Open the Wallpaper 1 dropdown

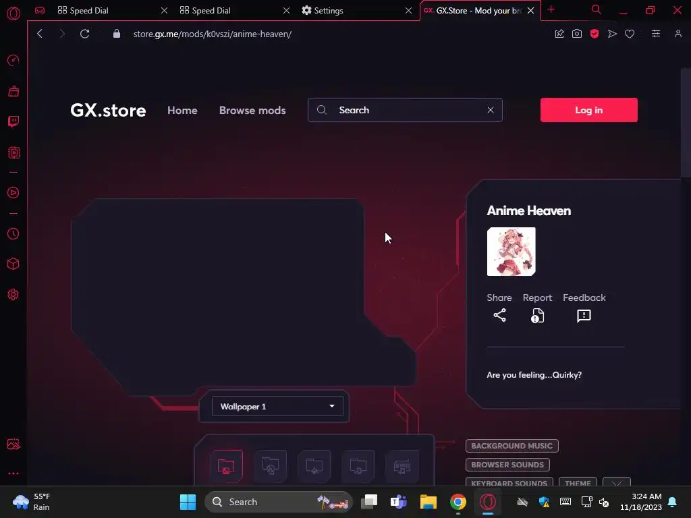coord(277,406)
